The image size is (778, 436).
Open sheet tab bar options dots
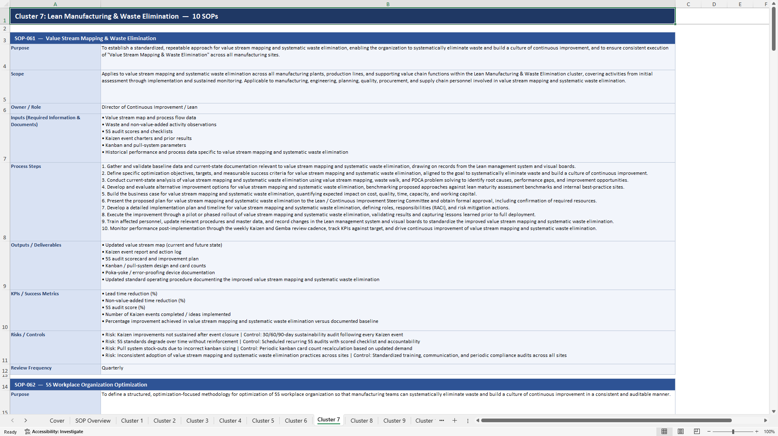click(467, 421)
